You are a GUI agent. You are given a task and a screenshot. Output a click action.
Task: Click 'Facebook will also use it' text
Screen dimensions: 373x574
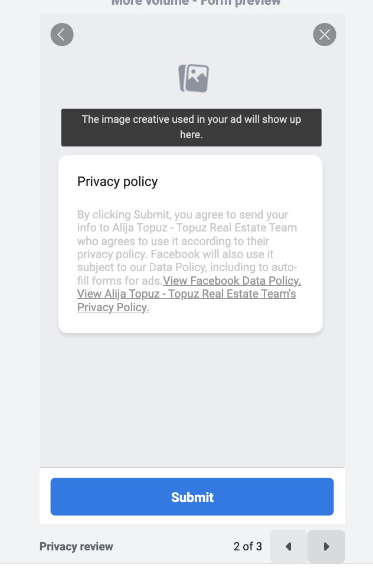(x=212, y=254)
